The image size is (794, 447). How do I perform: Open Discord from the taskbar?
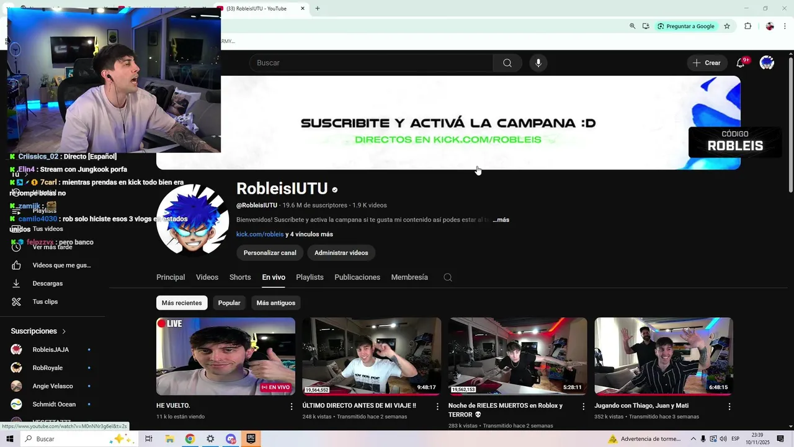coord(231,439)
